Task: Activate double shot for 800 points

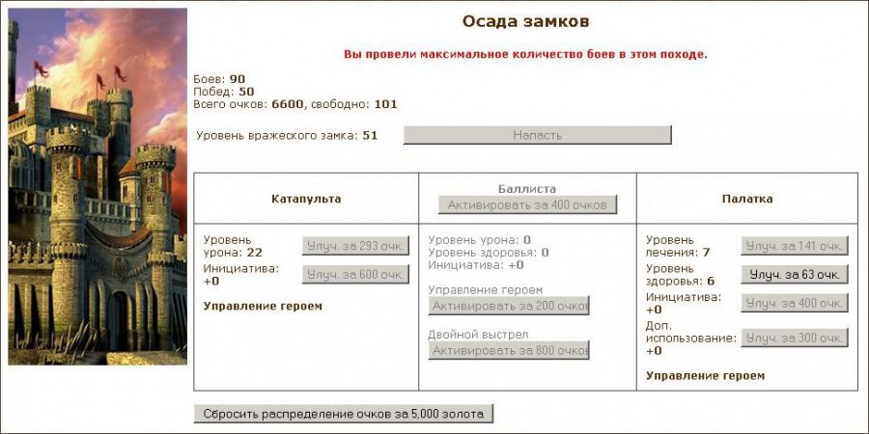Action: pyautogui.click(x=508, y=350)
